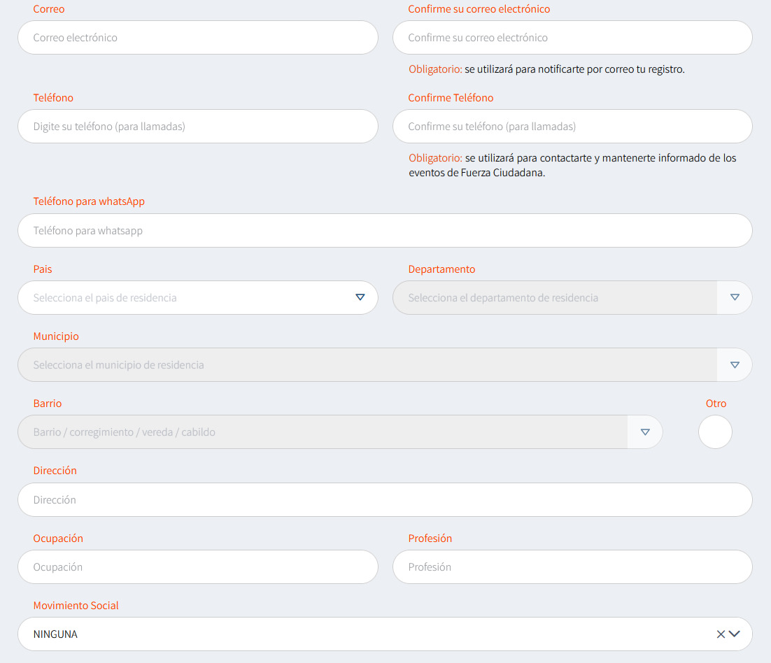Toggle the Otro round checkbox

[x=715, y=432]
